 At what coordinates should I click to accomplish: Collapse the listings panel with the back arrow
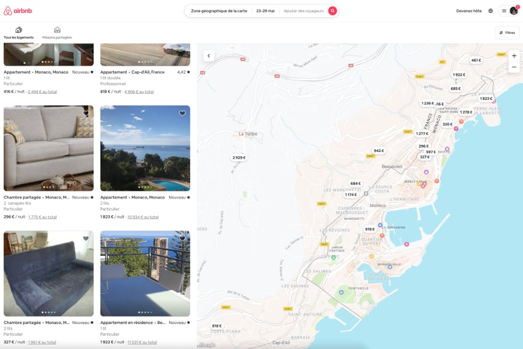point(208,54)
